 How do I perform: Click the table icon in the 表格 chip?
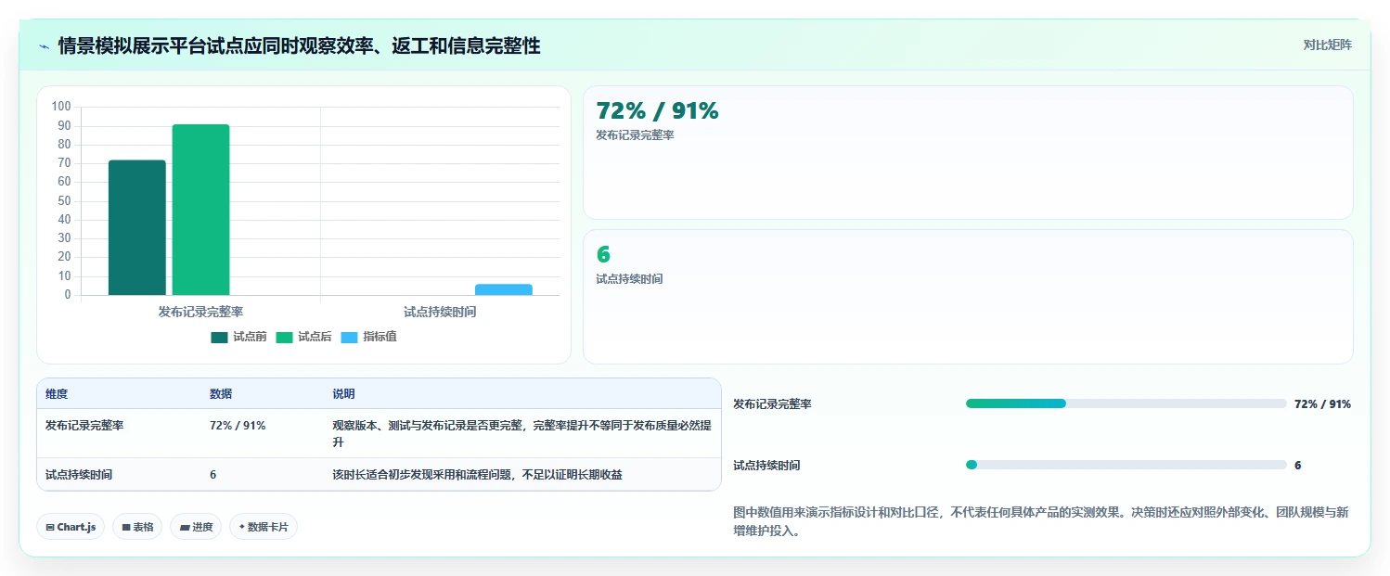coord(126,527)
